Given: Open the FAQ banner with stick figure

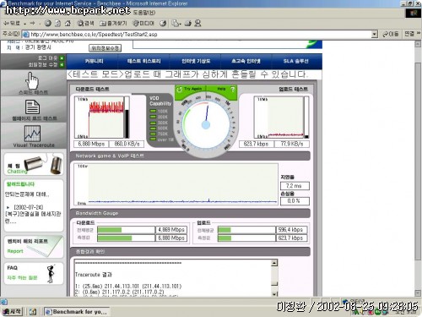Looking at the screenshot, I should pyautogui.click(x=34, y=273).
